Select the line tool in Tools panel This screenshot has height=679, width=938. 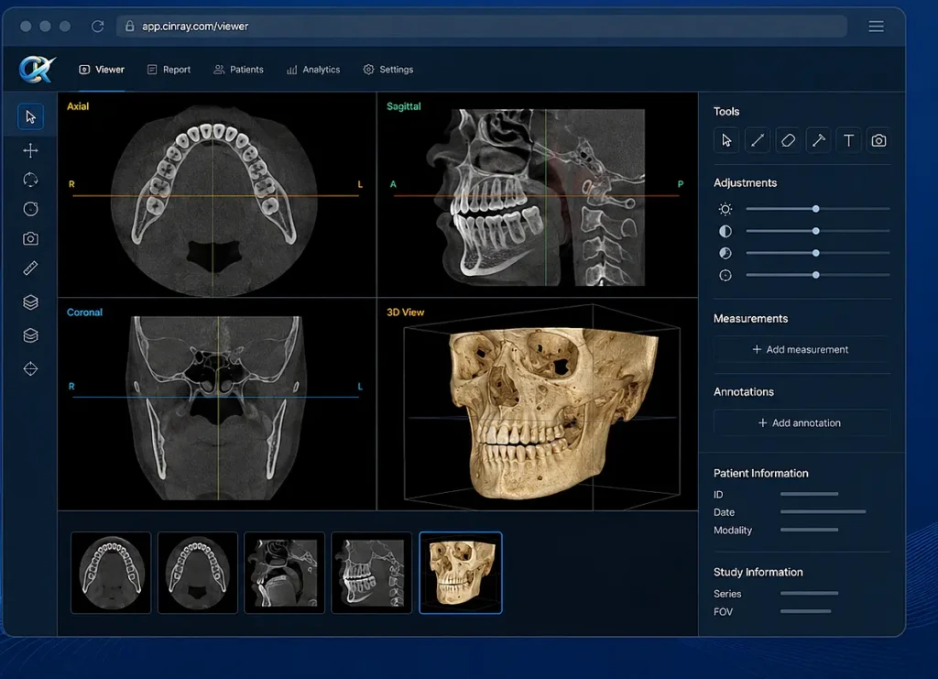(x=757, y=140)
